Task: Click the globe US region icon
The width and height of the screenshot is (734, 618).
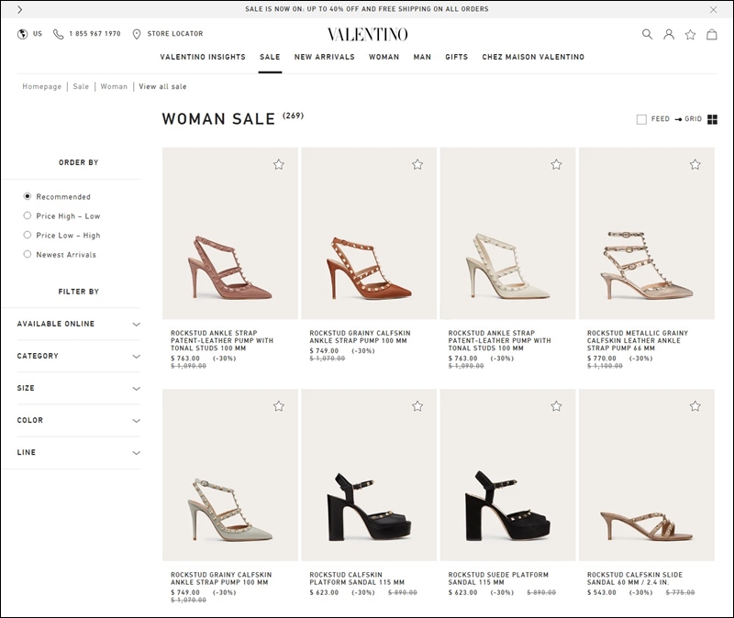Action: click(22, 34)
